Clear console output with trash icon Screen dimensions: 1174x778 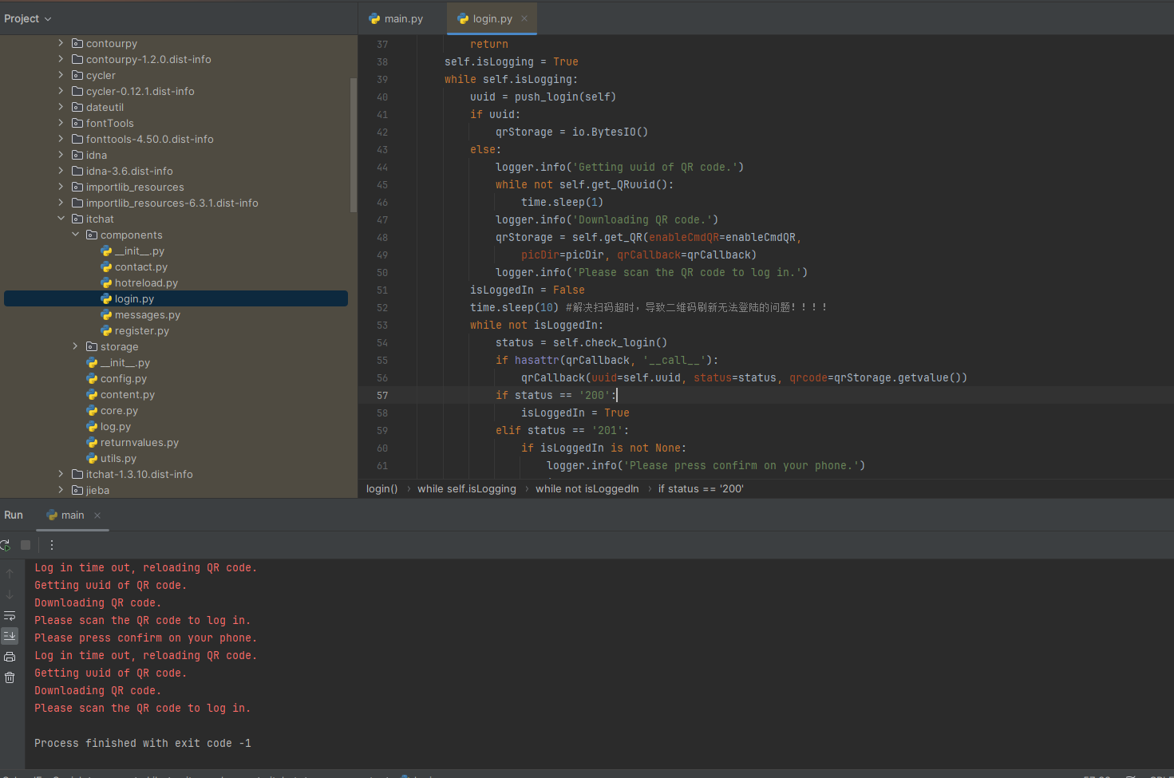click(x=10, y=677)
